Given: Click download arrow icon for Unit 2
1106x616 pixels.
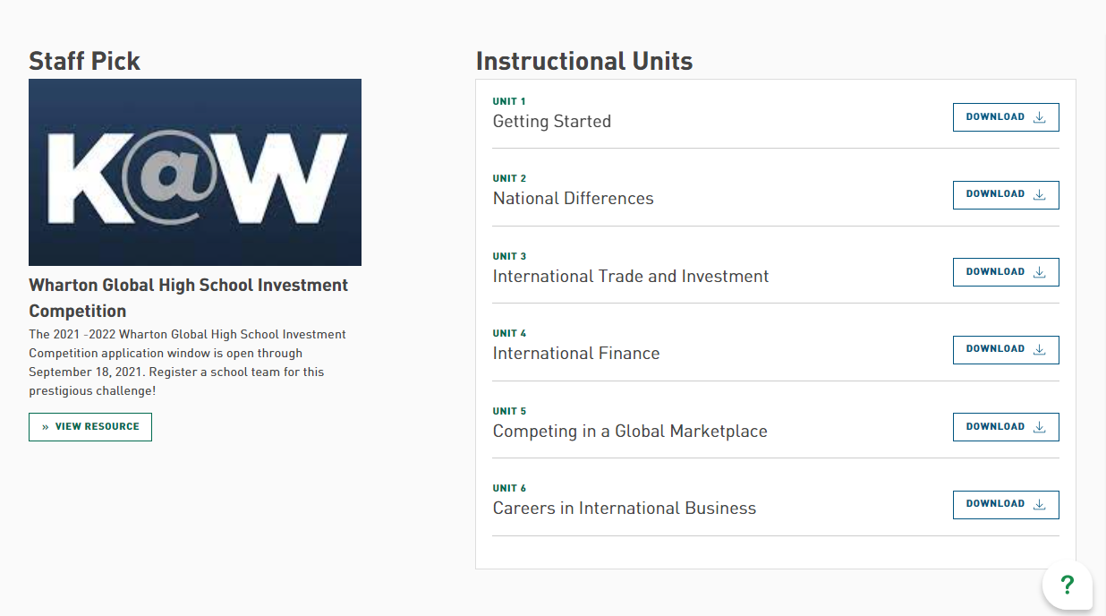Looking at the screenshot, I should coord(1039,194).
